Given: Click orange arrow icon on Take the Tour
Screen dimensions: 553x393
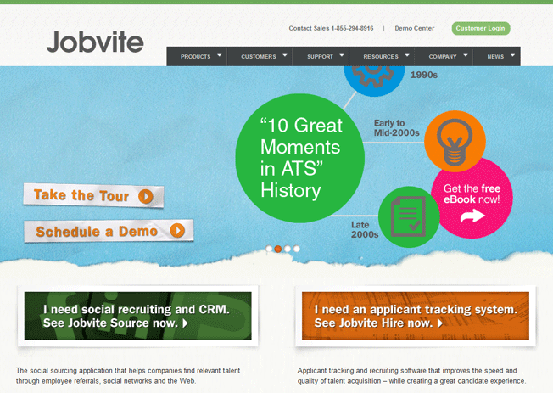Looking at the screenshot, I should click(146, 196).
